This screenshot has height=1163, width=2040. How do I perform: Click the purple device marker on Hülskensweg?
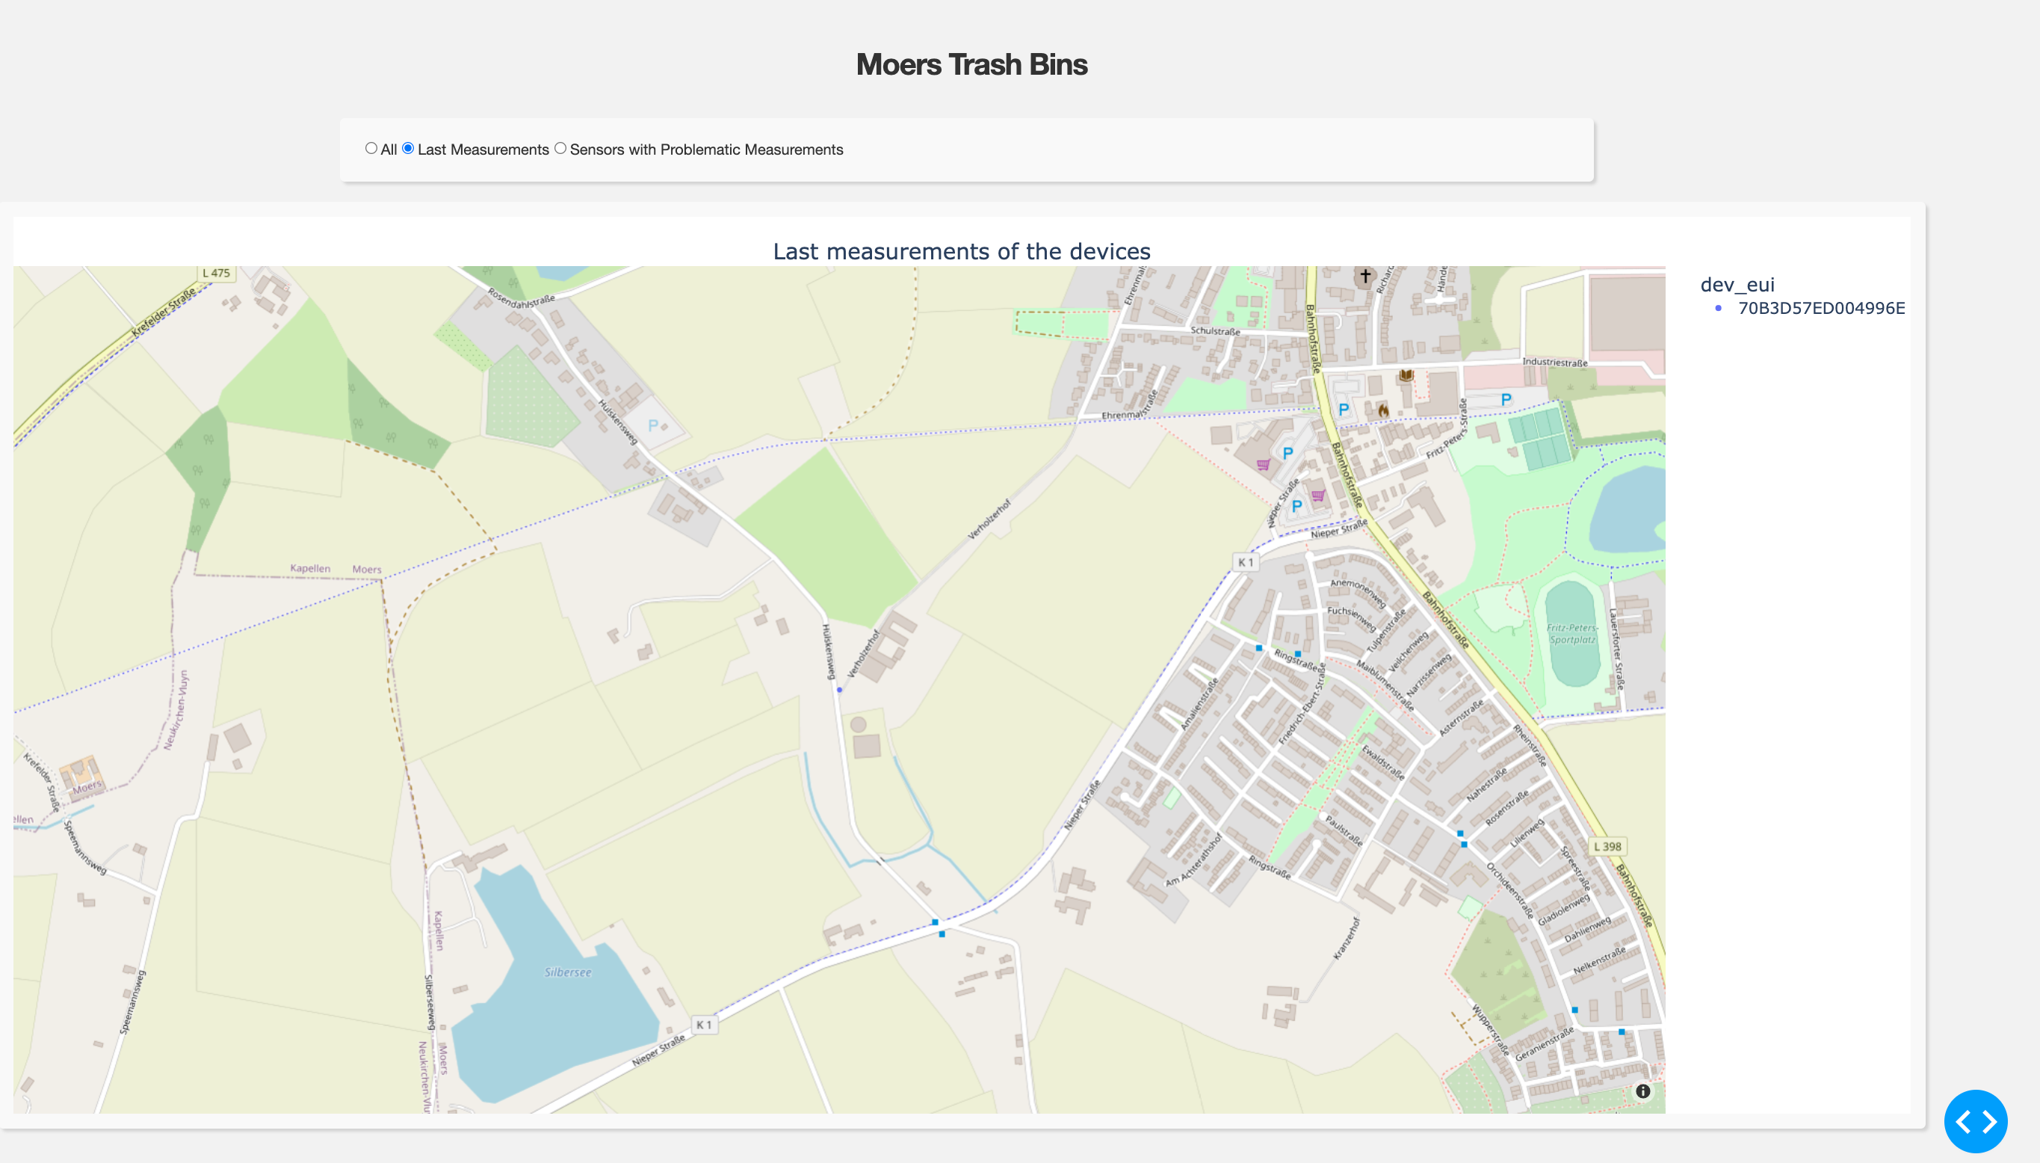(x=839, y=689)
